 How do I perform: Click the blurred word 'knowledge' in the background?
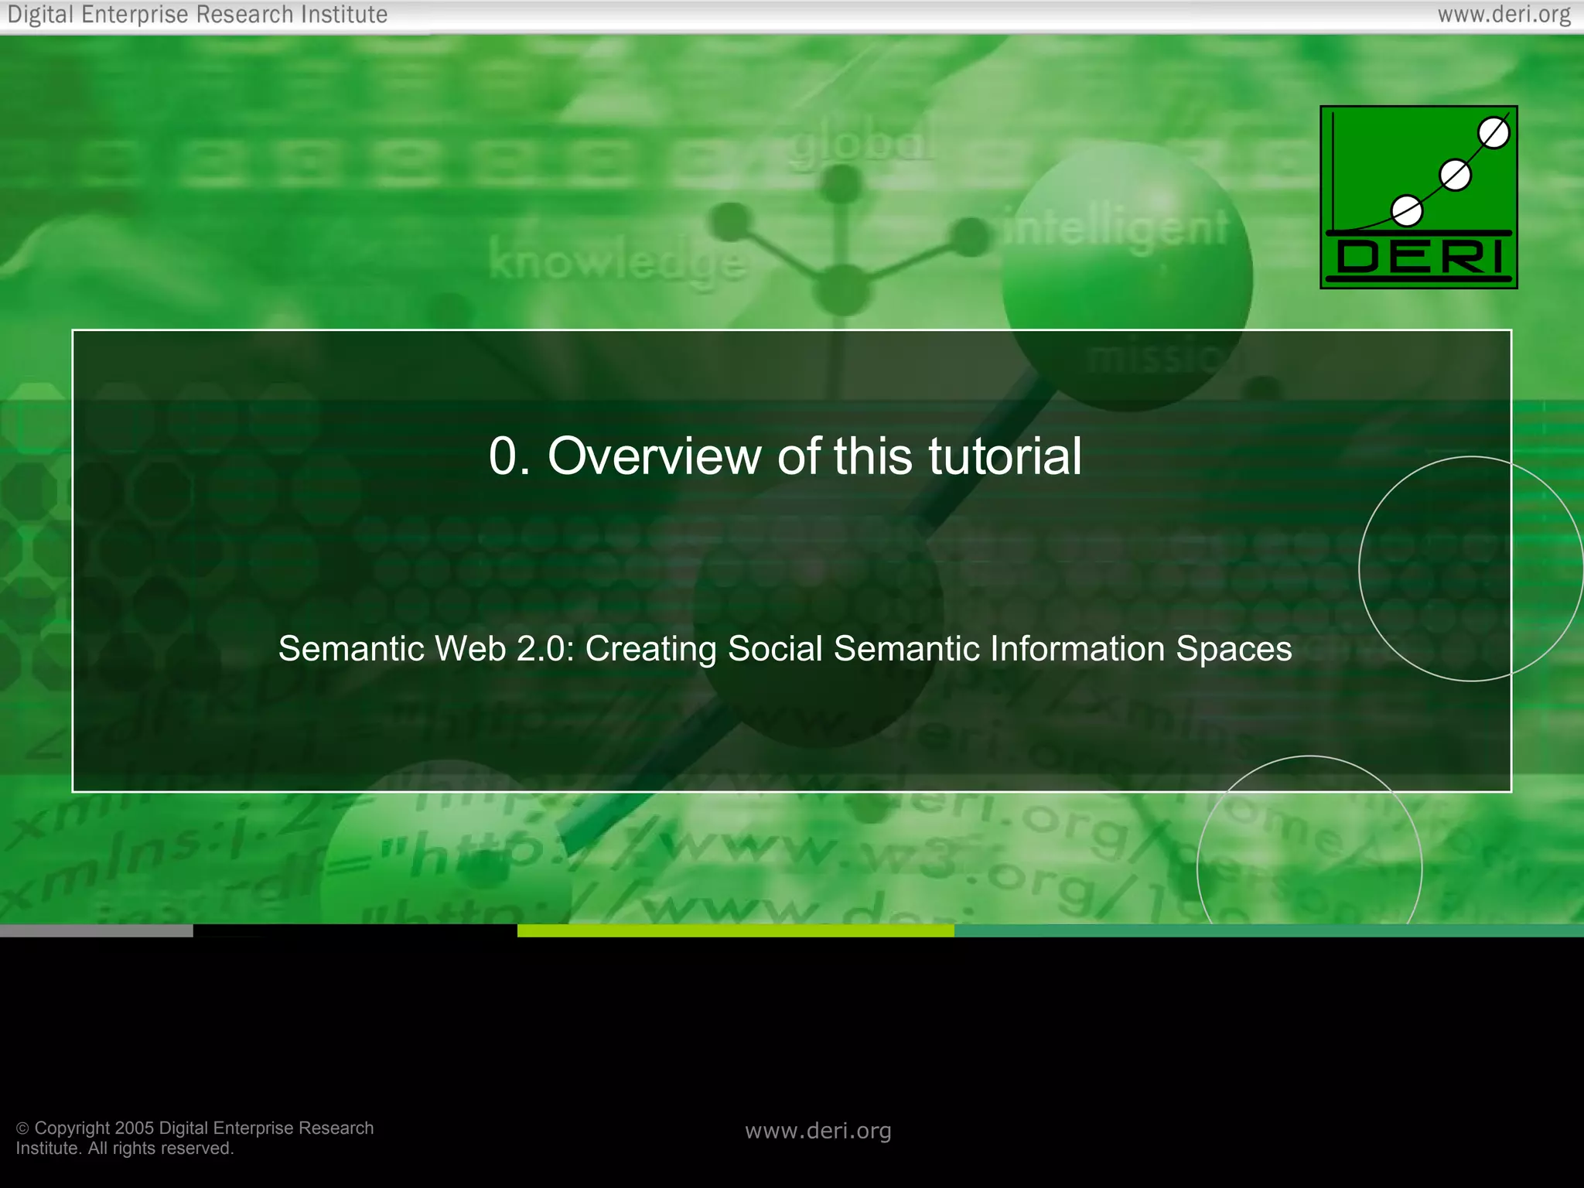(617, 261)
